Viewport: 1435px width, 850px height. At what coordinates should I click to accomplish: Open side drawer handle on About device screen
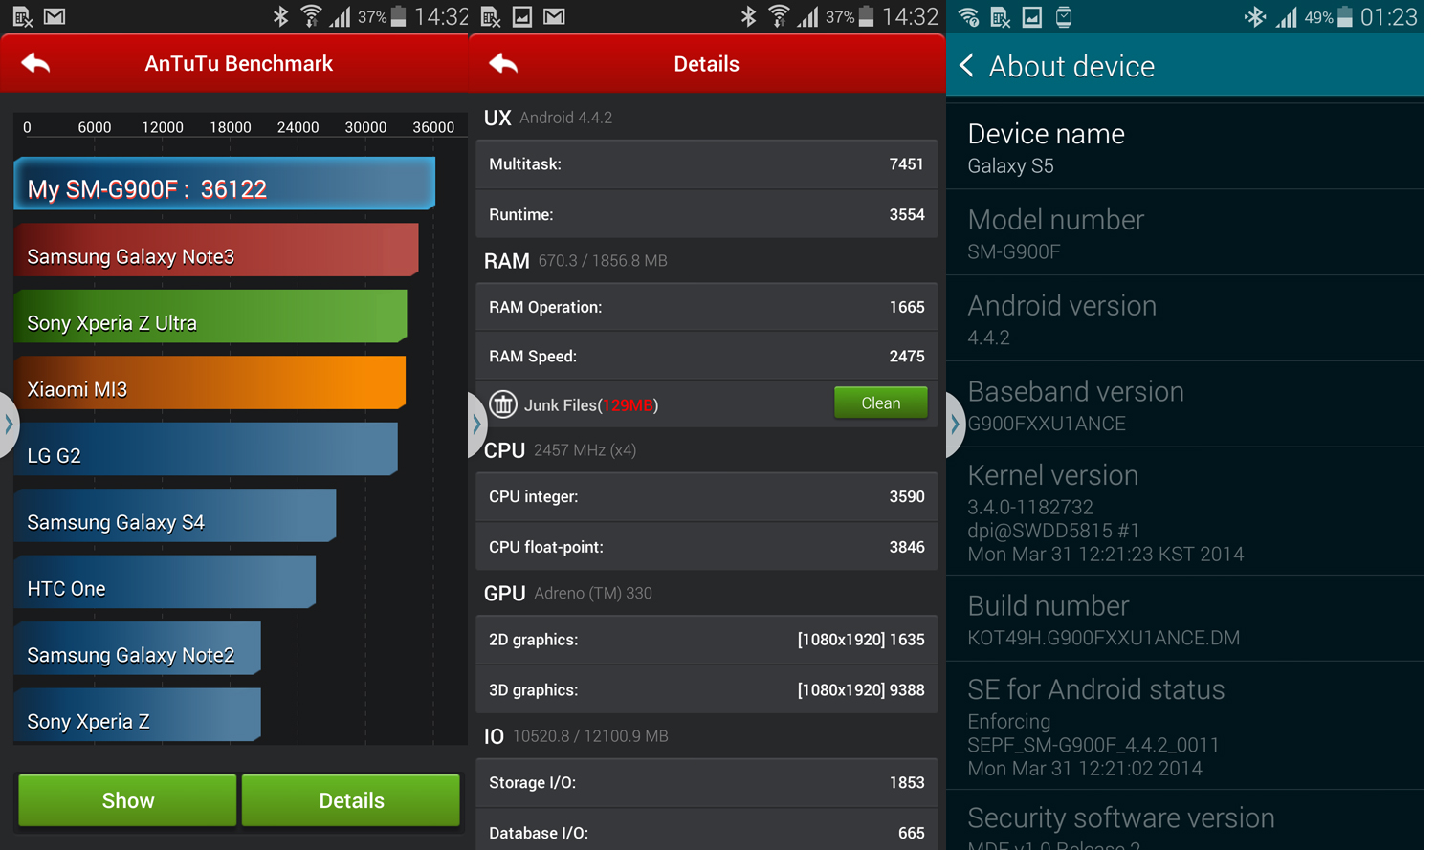[954, 424]
